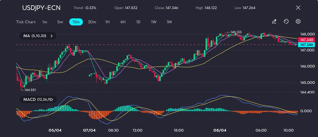
Task: Click the 147.000 price axis label
Action: click(x=308, y=50)
